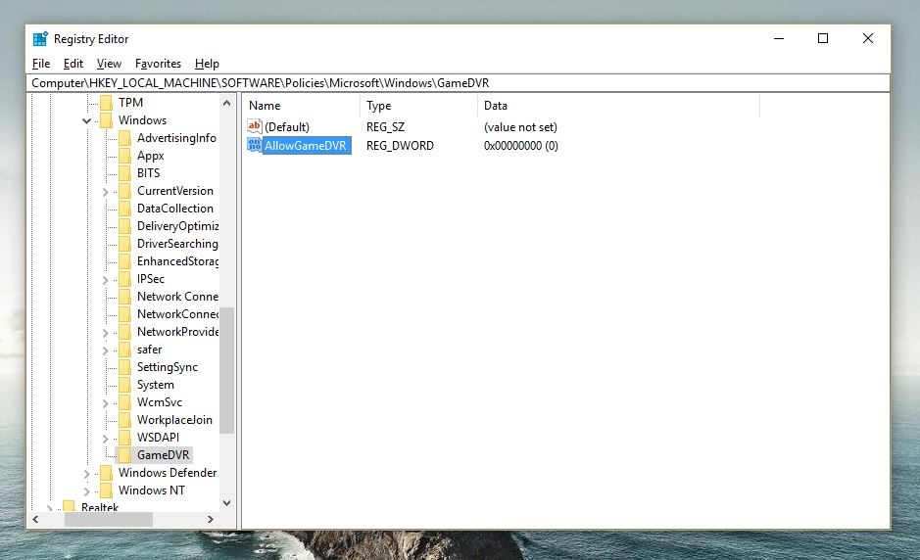The image size is (920, 560).
Task: Click the CurrentVersion folder icon
Action: (125, 191)
